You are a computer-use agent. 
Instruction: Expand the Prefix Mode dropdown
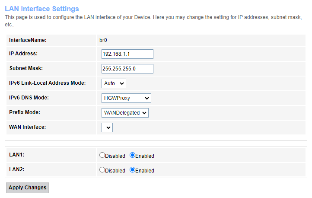click(125, 112)
